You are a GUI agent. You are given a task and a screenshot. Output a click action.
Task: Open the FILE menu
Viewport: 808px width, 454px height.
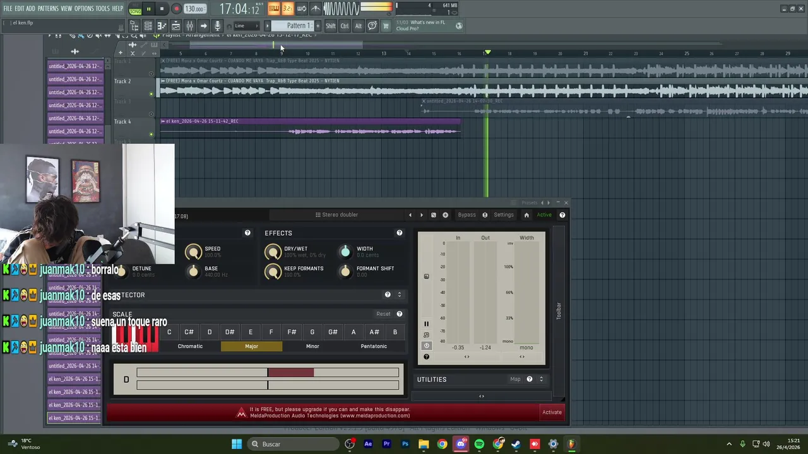coord(8,9)
